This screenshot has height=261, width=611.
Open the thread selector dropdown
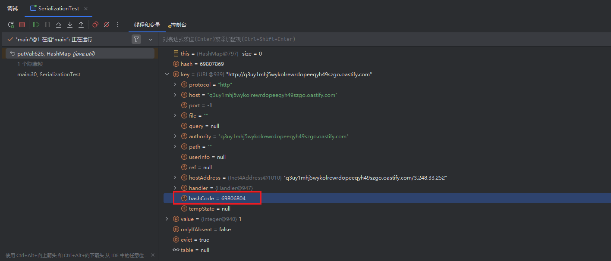[151, 40]
